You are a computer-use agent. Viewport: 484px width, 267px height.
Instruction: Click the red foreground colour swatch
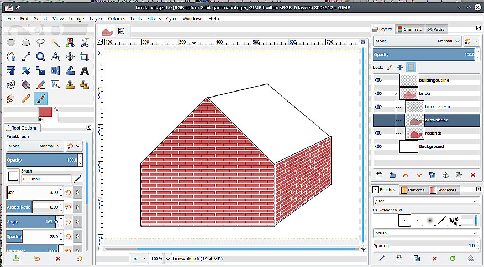pos(45,113)
